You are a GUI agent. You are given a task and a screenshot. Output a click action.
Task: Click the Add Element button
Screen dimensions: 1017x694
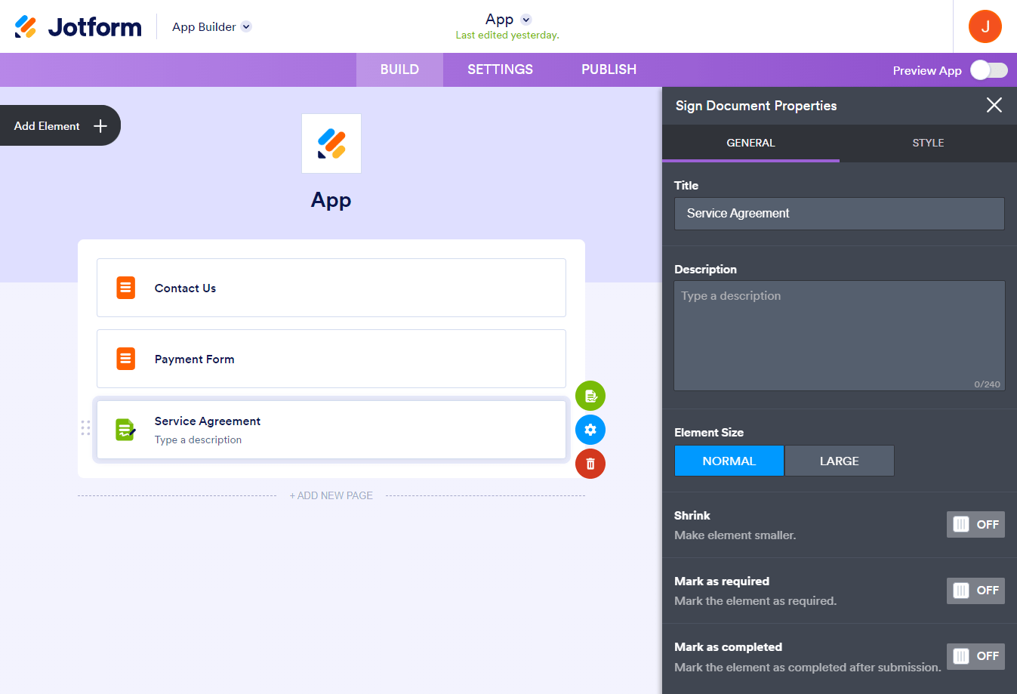60,126
